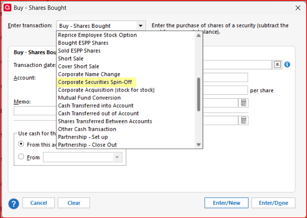The width and height of the screenshot is (307, 218).
Task: Collapse the Enter transaction dropdown arrow
Action: click(140, 26)
